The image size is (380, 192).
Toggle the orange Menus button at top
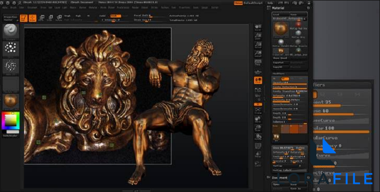click(238, 3)
